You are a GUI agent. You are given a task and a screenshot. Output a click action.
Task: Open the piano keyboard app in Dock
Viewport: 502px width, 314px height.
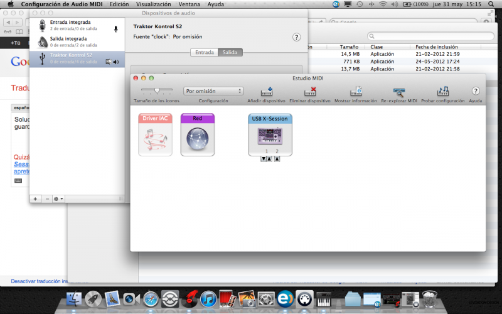pos(324,300)
